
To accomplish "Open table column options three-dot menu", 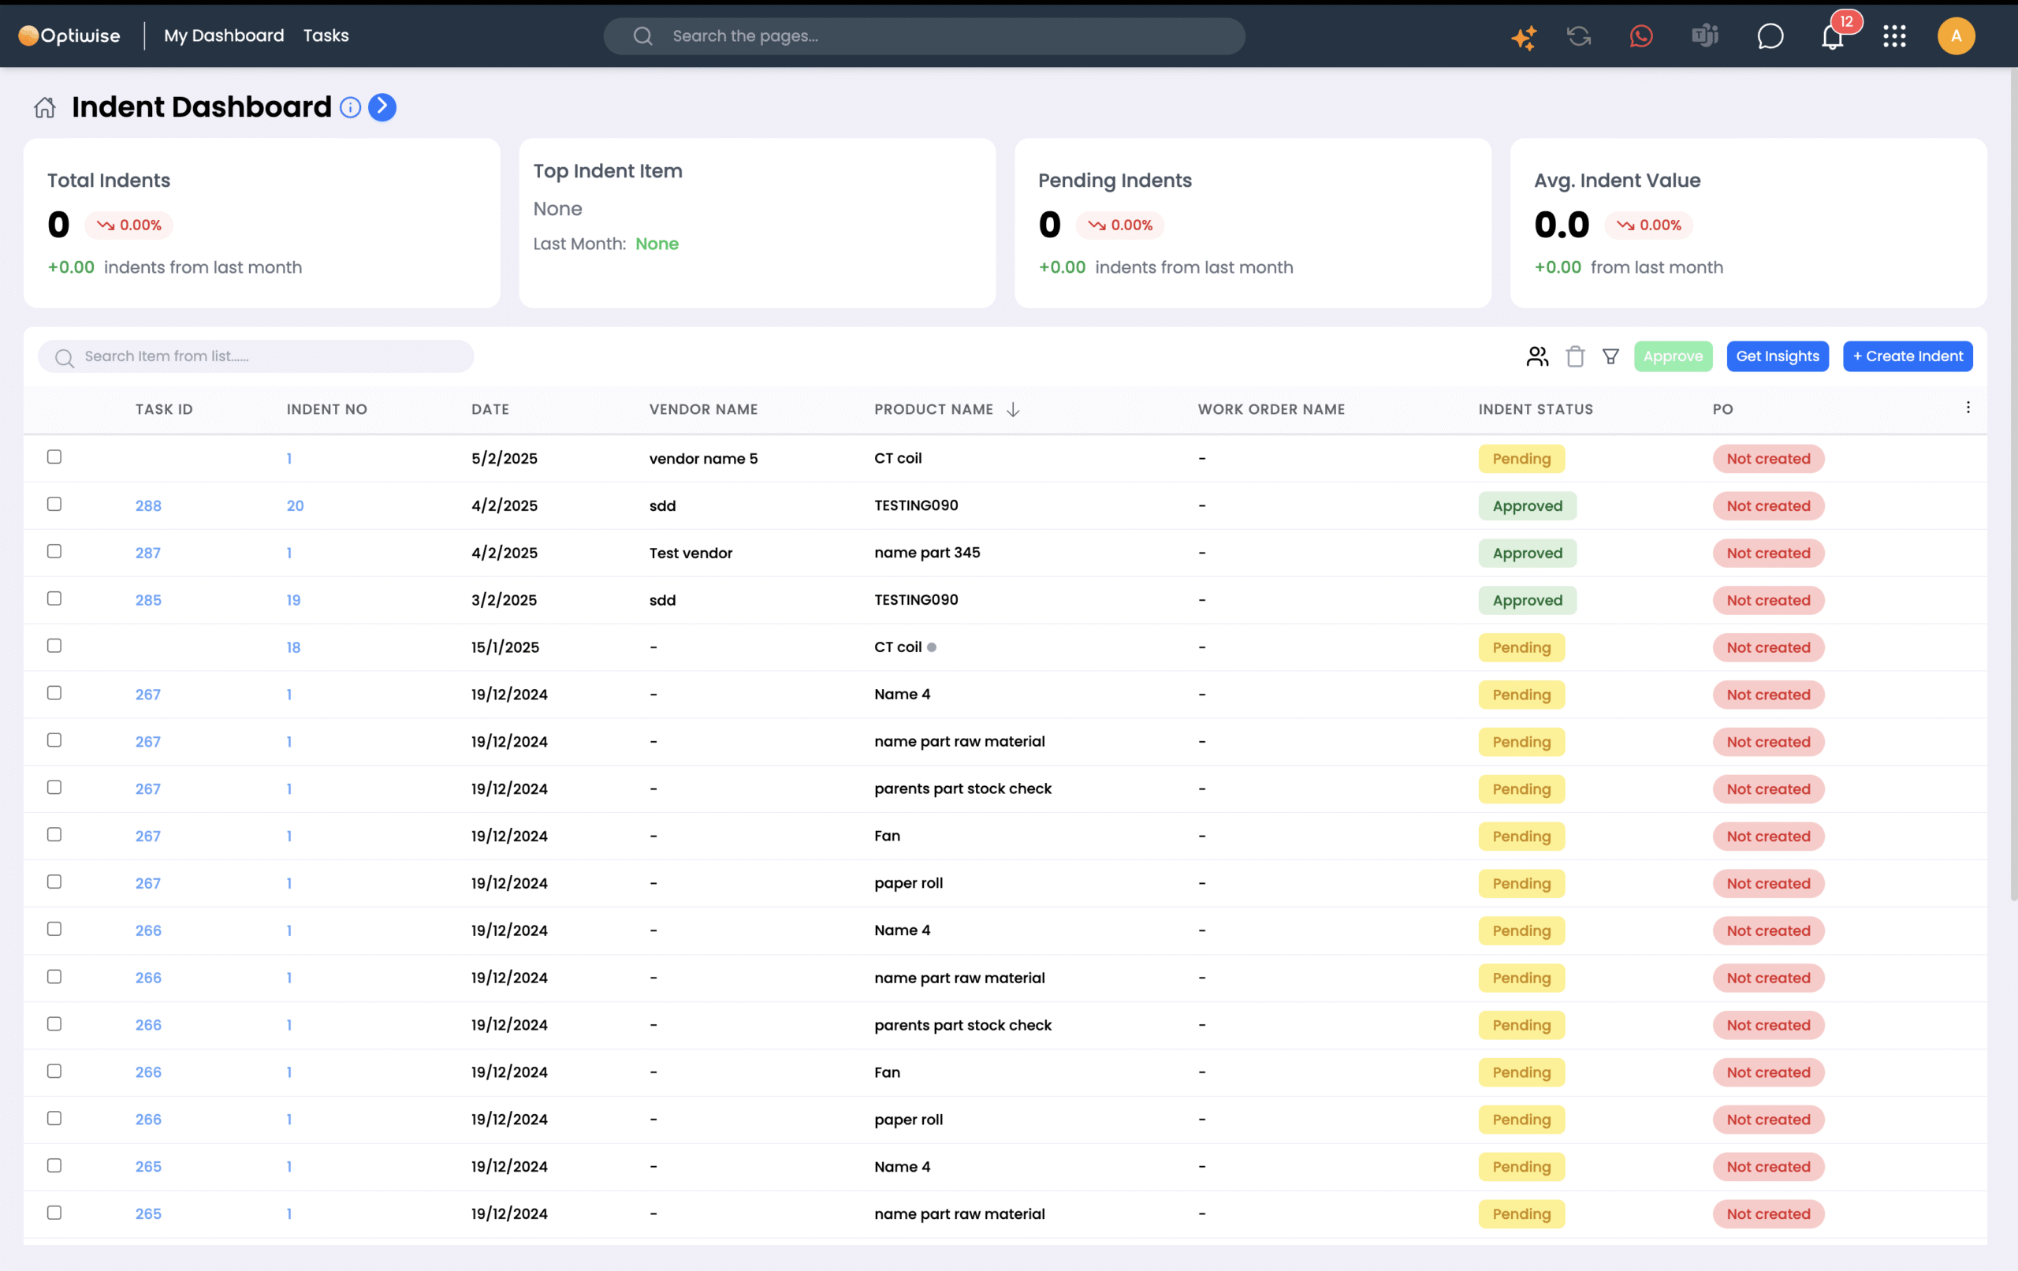I will pos(1968,408).
